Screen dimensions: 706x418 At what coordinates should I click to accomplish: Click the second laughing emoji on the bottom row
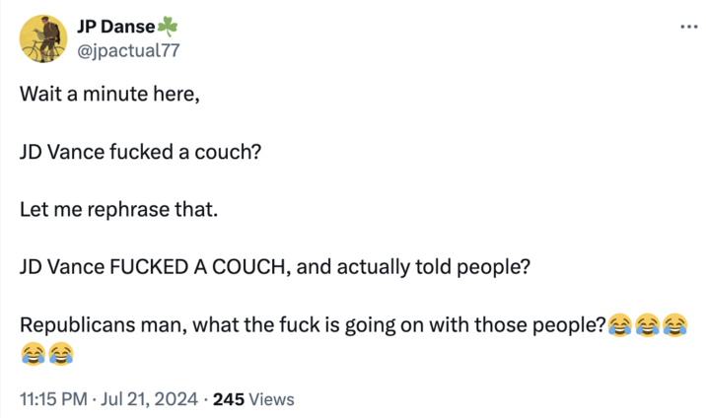coord(59,350)
